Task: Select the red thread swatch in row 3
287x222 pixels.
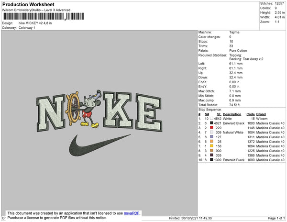Action: tap(211, 128)
